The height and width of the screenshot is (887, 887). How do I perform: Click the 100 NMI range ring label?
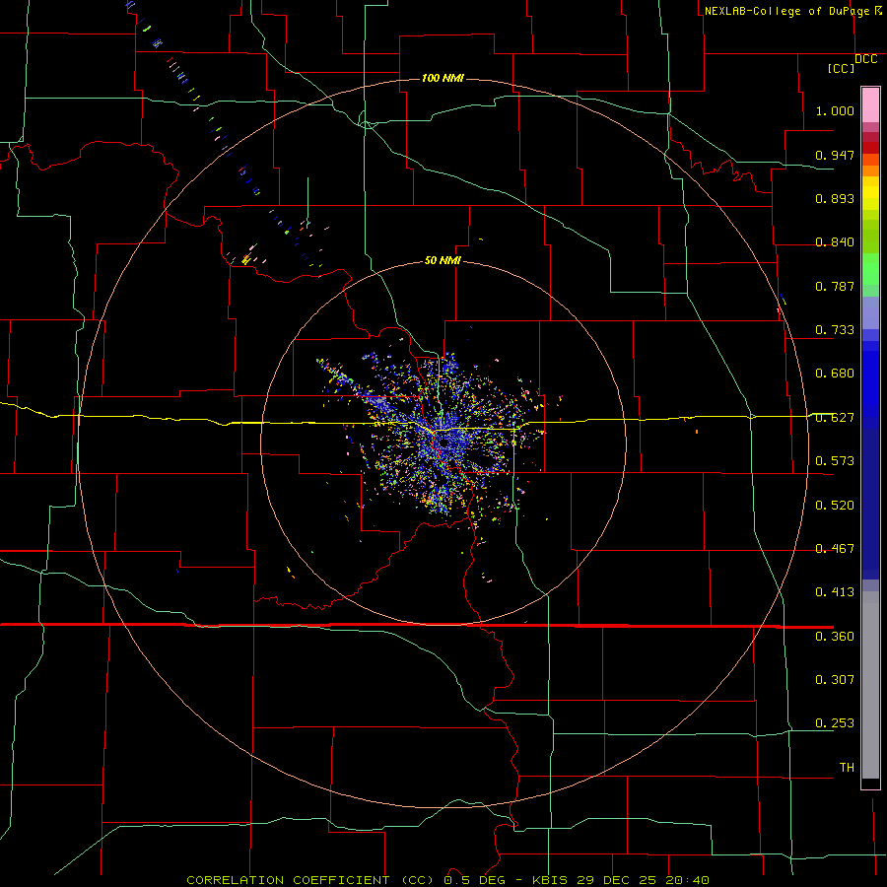coord(443,78)
